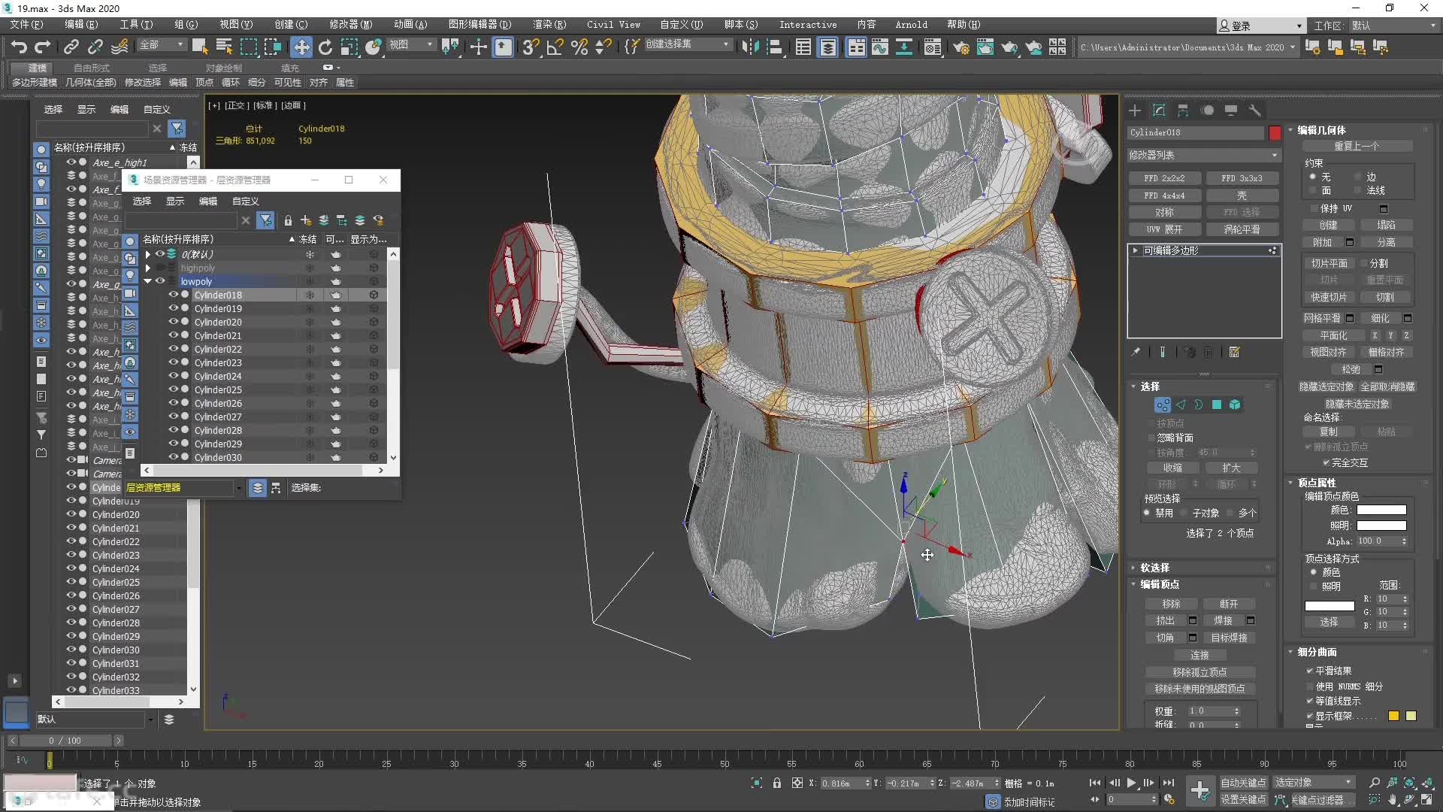Open the 渲染(R) menu

click(549, 25)
